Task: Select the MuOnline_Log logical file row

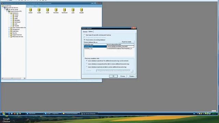Action: point(95,49)
